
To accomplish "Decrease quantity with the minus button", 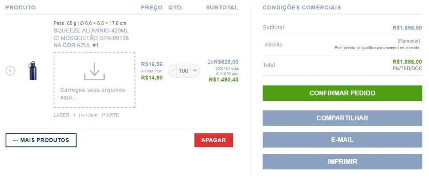I will tap(172, 71).
